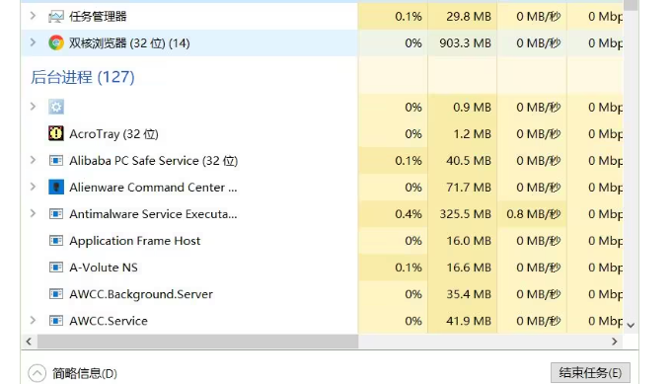Click the vertical scrollbar down arrow
This screenshot has width=672, height=384.
[631, 326]
